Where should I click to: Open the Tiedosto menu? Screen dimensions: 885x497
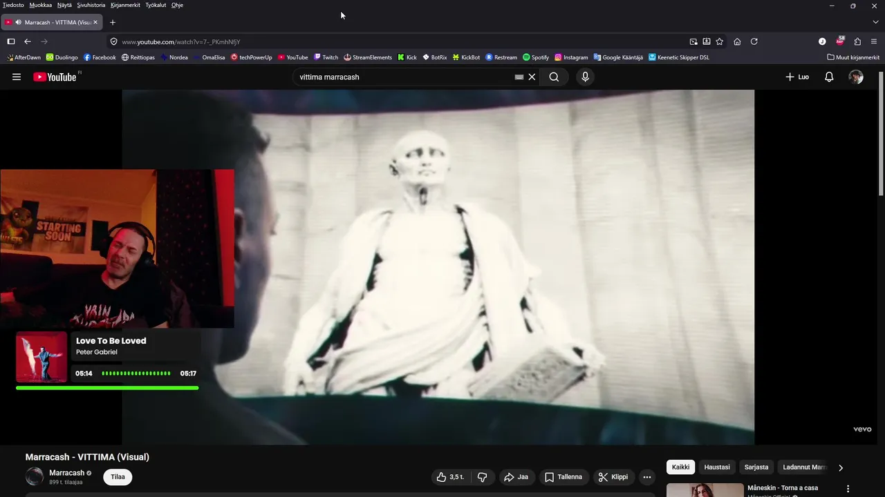[13, 5]
